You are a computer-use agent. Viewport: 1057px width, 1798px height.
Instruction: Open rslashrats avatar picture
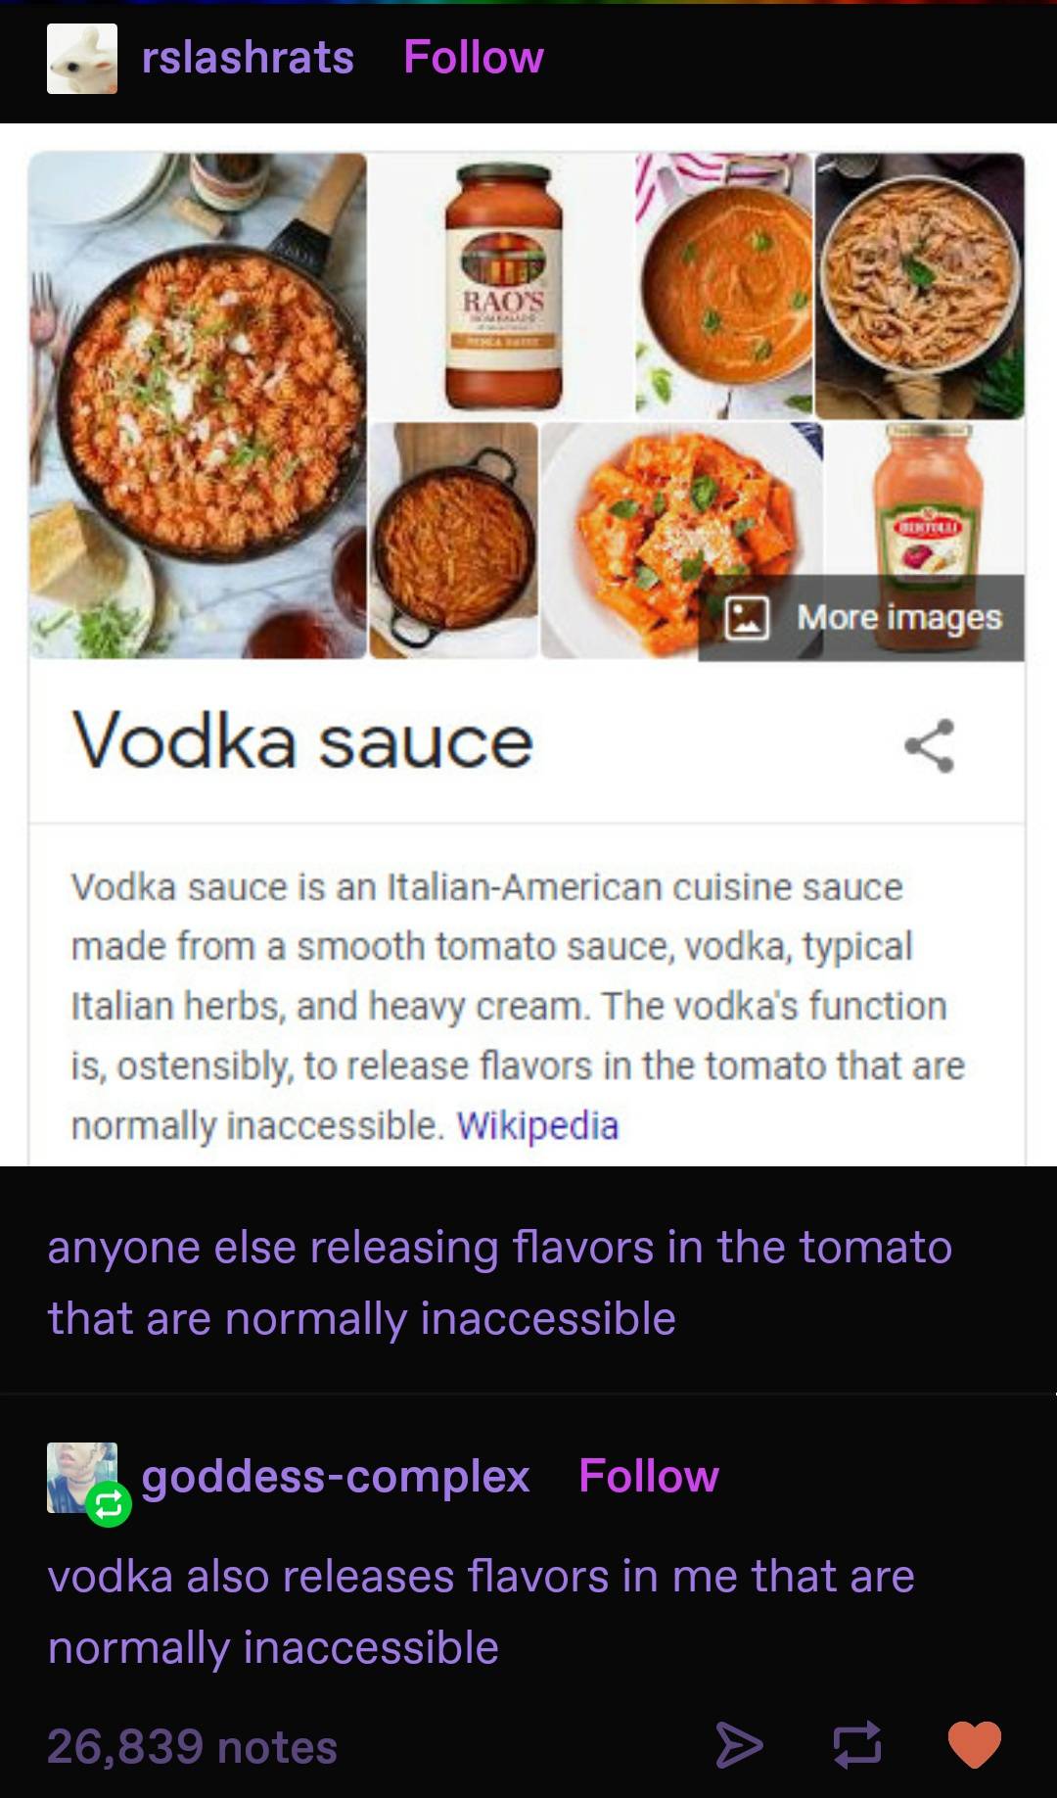(x=82, y=59)
